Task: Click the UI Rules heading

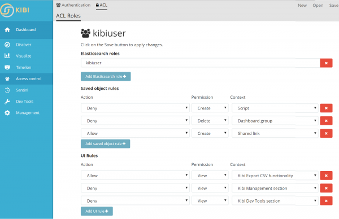Action: pos(89,156)
